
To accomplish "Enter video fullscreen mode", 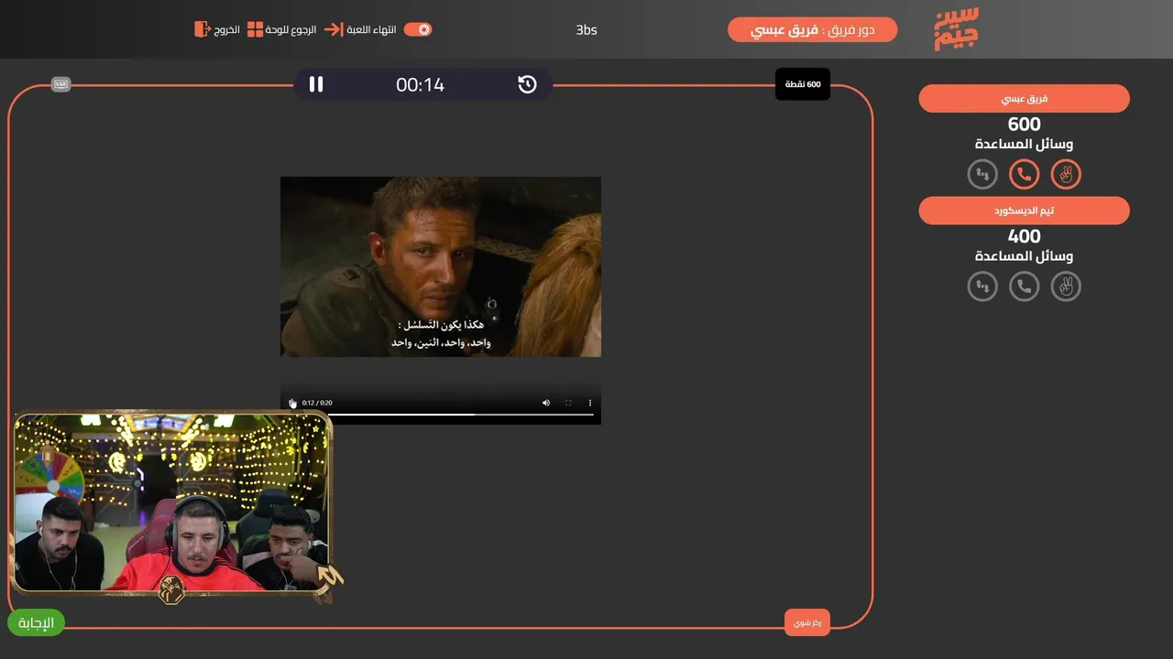I will 568,403.
